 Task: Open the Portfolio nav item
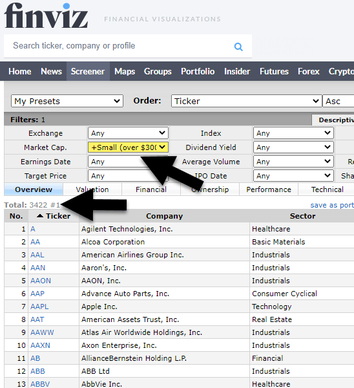click(198, 71)
